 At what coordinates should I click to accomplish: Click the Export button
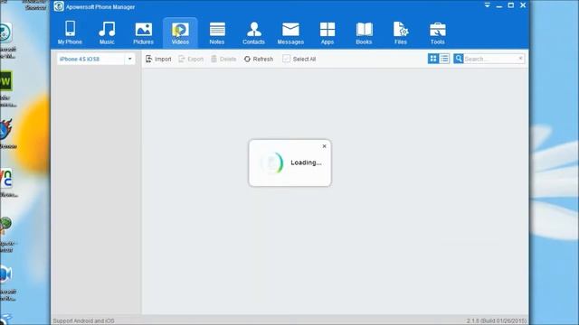[191, 59]
